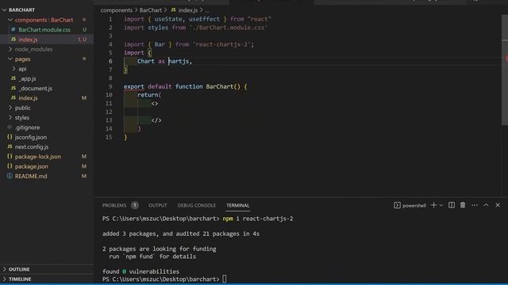Click the JS icon beside _app.js
The width and height of the screenshot is (508, 285).
[13, 78]
